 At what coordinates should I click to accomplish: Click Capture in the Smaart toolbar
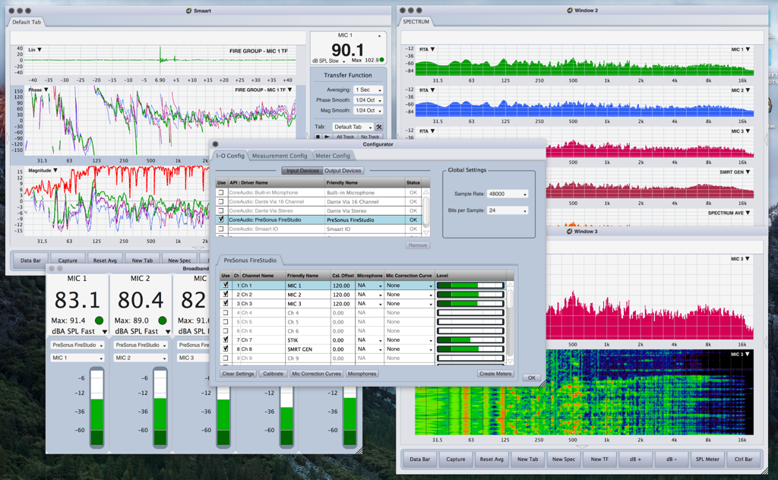point(68,260)
